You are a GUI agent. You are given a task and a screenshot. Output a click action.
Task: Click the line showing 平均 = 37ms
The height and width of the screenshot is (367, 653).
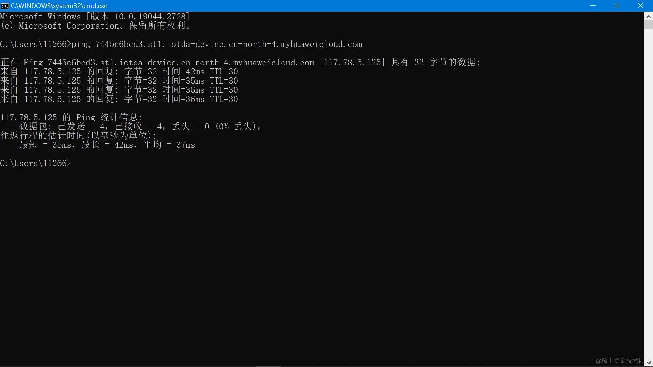tap(107, 145)
